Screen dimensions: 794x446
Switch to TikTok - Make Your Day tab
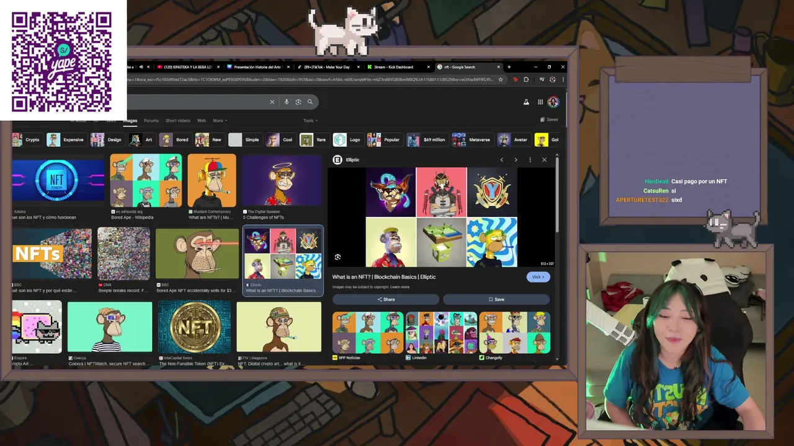click(327, 67)
